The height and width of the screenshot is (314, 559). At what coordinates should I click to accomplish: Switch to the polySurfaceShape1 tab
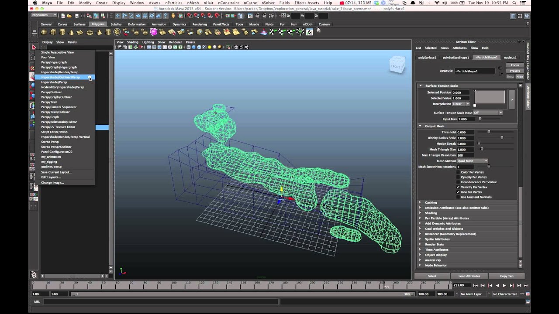(x=455, y=57)
